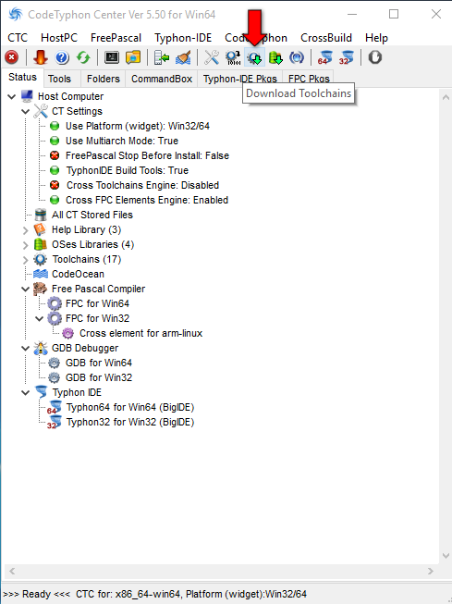Switch to the Tools tab
The height and width of the screenshot is (604, 452).
click(60, 79)
